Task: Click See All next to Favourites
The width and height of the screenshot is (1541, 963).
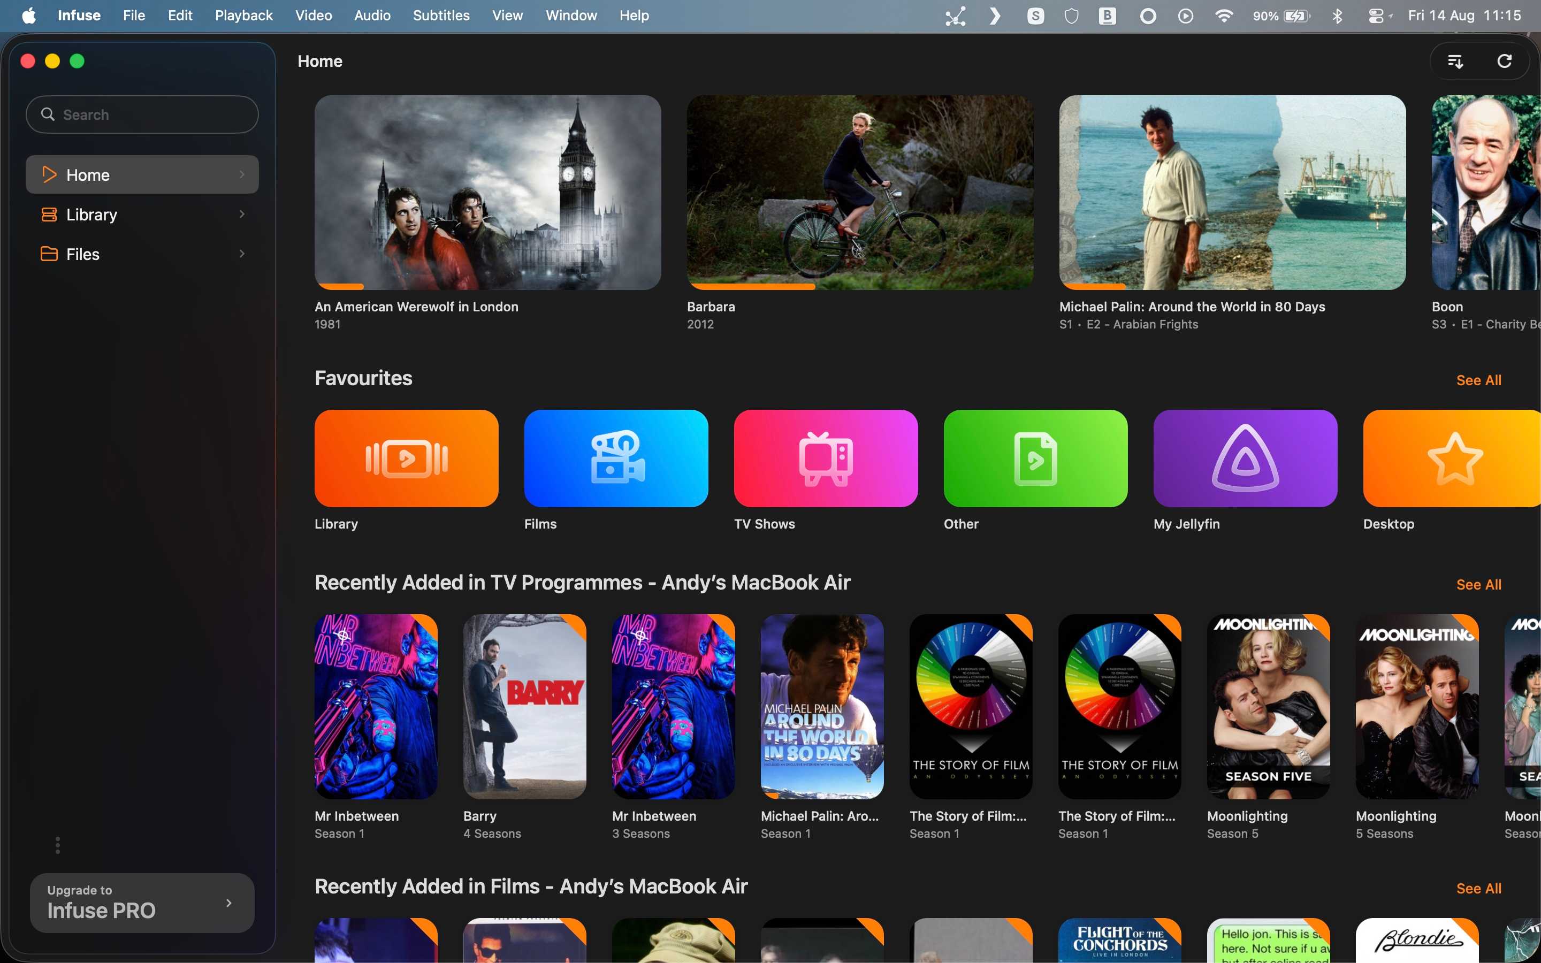Action: tap(1478, 380)
